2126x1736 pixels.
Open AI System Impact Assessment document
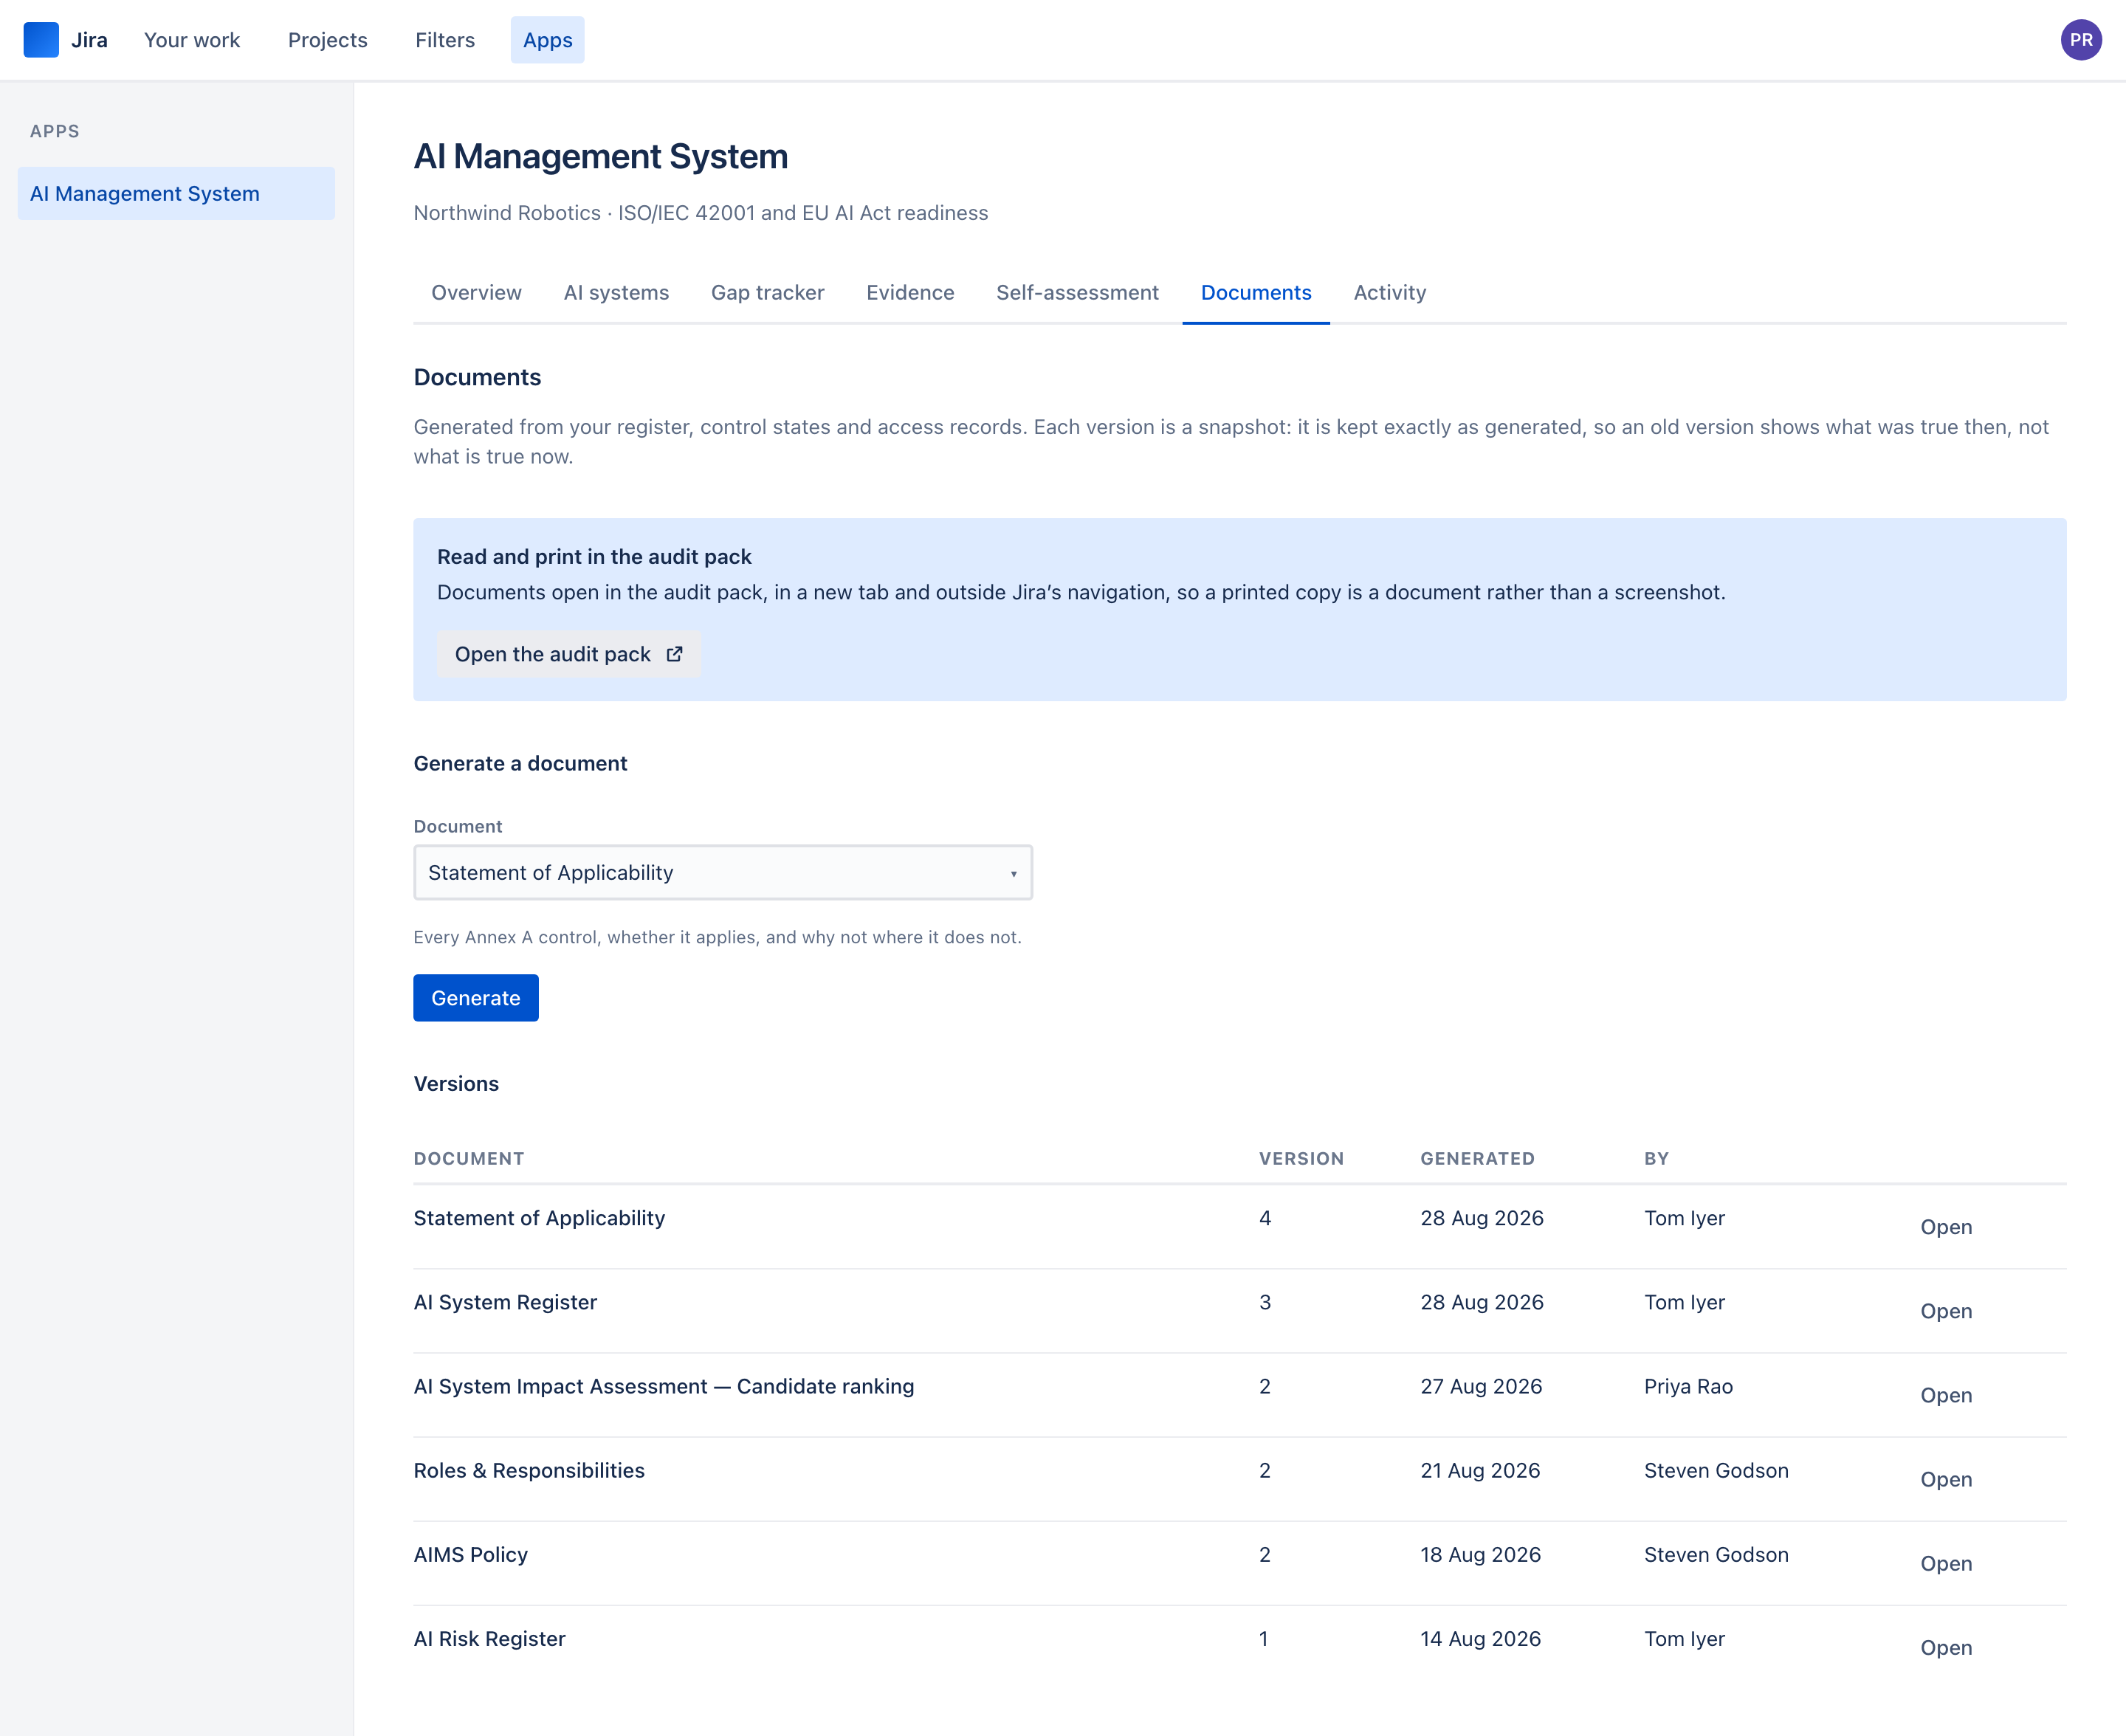pyautogui.click(x=1946, y=1395)
